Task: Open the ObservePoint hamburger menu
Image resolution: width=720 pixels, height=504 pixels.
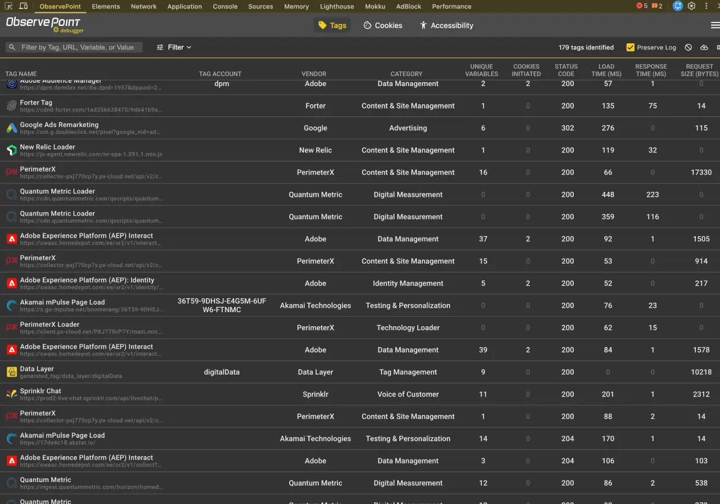Action: [715, 25]
